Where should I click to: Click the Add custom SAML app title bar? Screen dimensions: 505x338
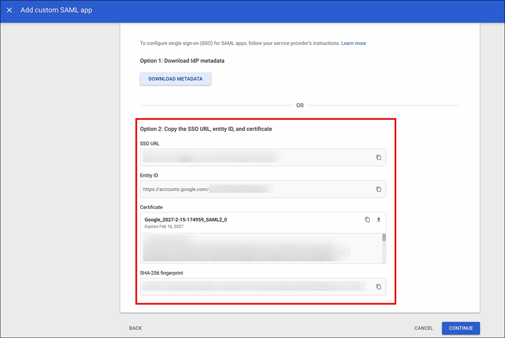56,10
